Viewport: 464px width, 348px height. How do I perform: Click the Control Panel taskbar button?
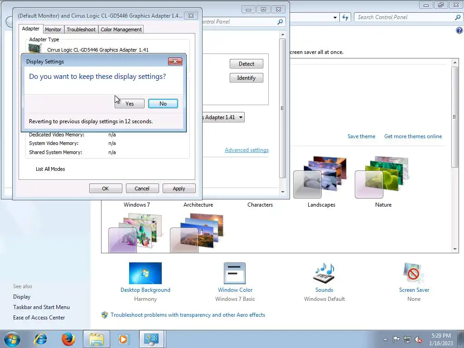coord(151,339)
